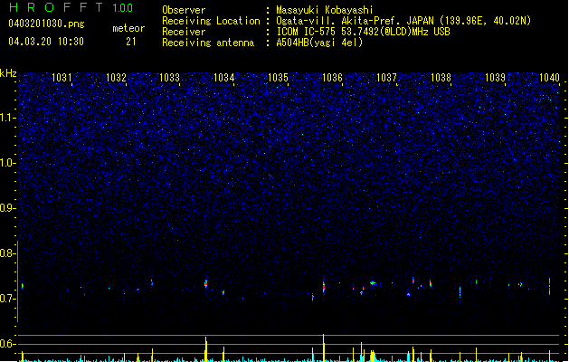Click the 1036 time axis marker
This screenshot has height=362, width=569.
tap(332, 78)
